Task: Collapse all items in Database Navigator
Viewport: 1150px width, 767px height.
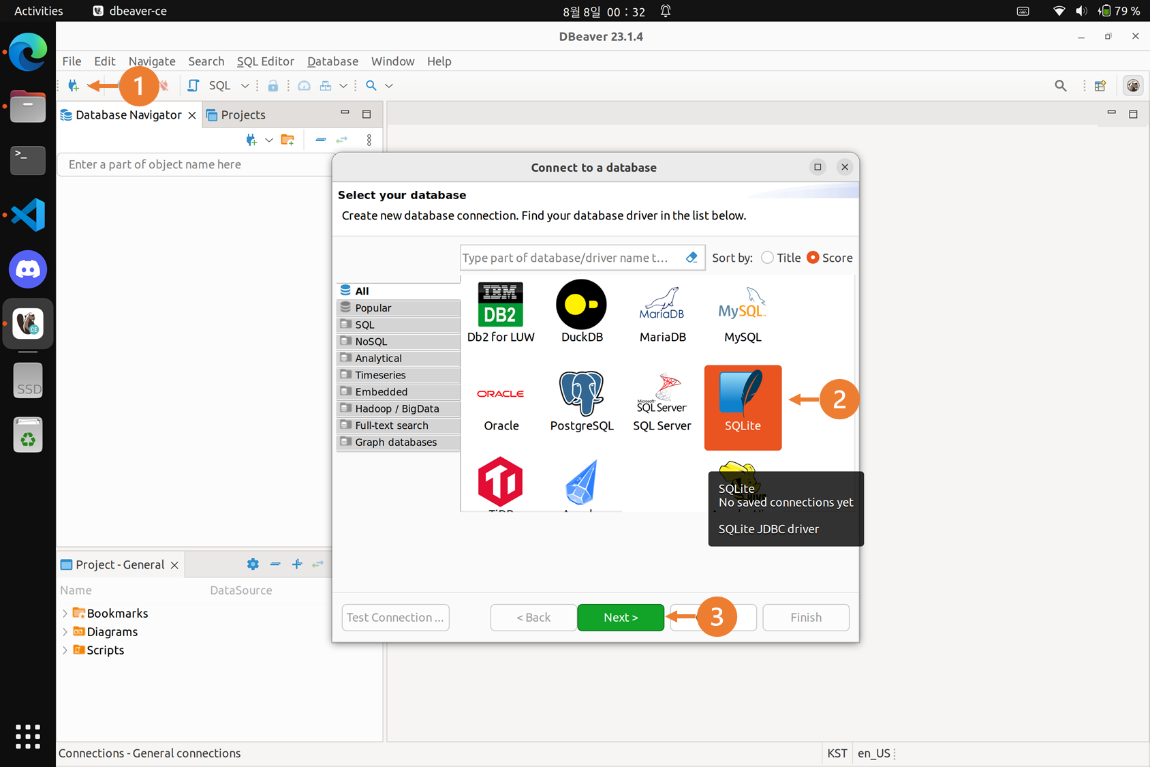Action: point(320,140)
